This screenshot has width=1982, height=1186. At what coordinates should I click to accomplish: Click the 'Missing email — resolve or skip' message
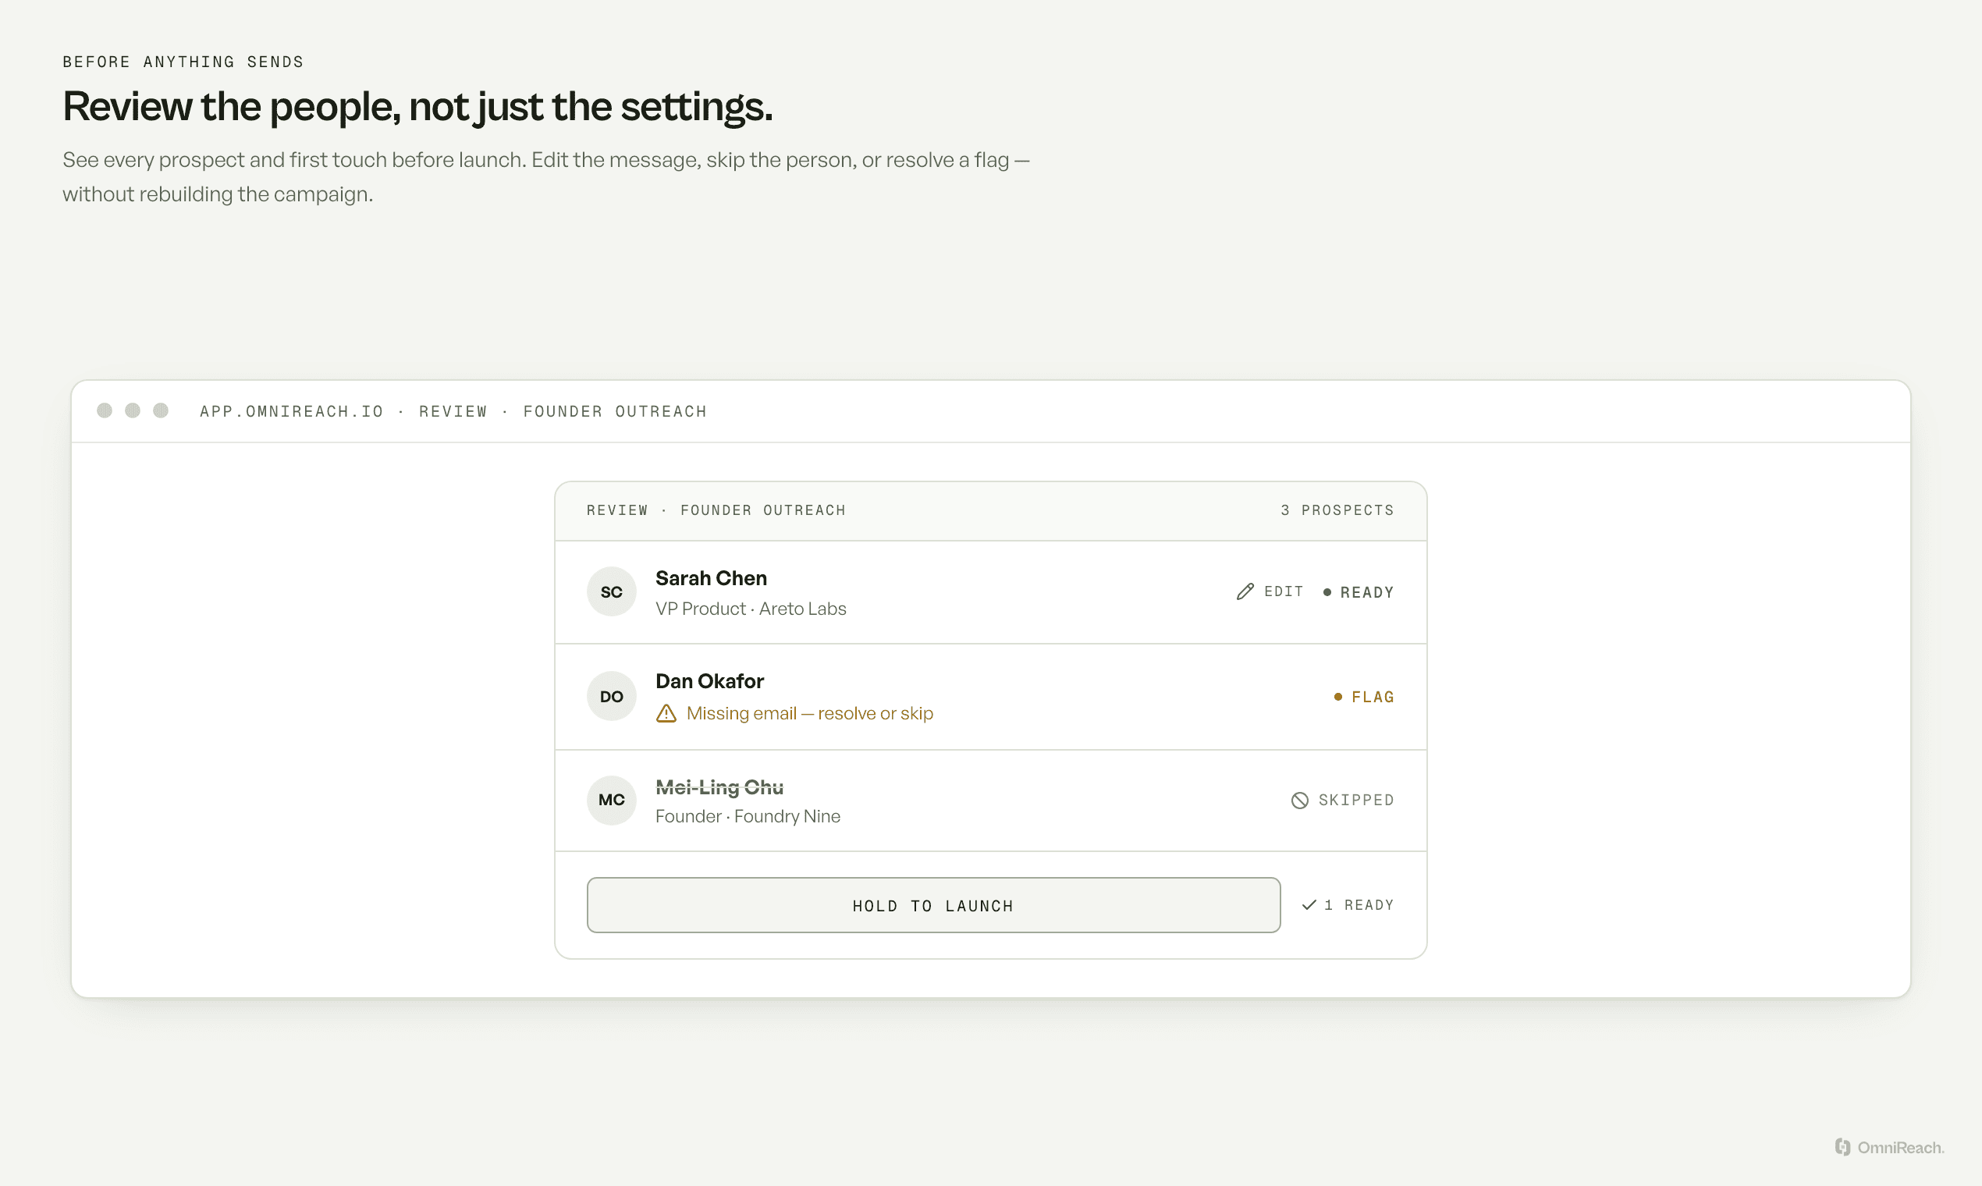(x=810, y=713)
